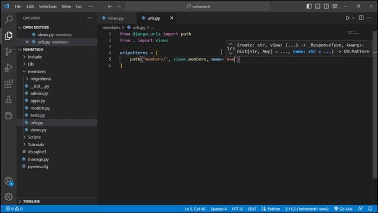Open the Go menu

[x=79, y=7]
